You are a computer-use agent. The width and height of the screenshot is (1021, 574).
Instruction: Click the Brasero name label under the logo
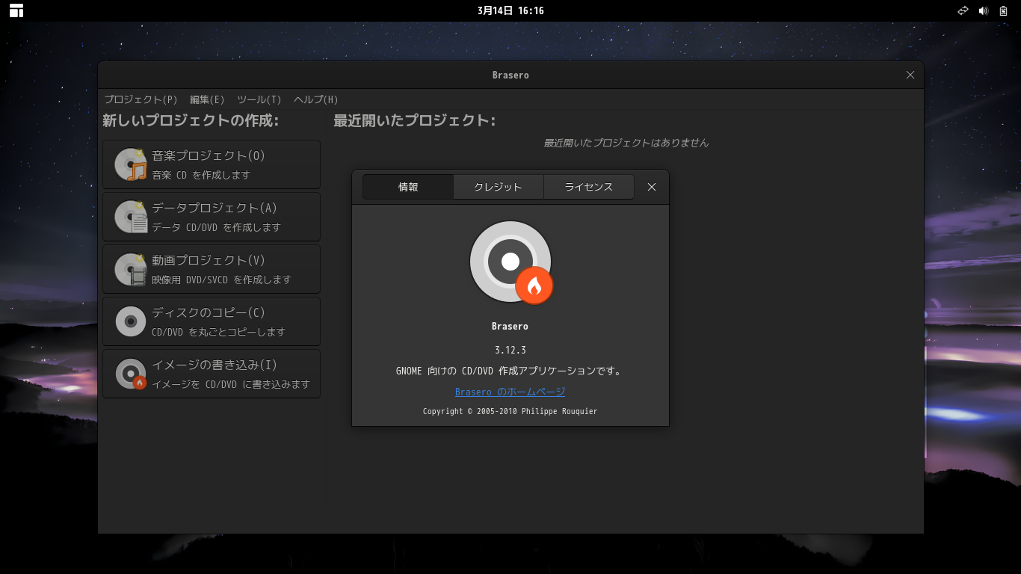[510, 326]
